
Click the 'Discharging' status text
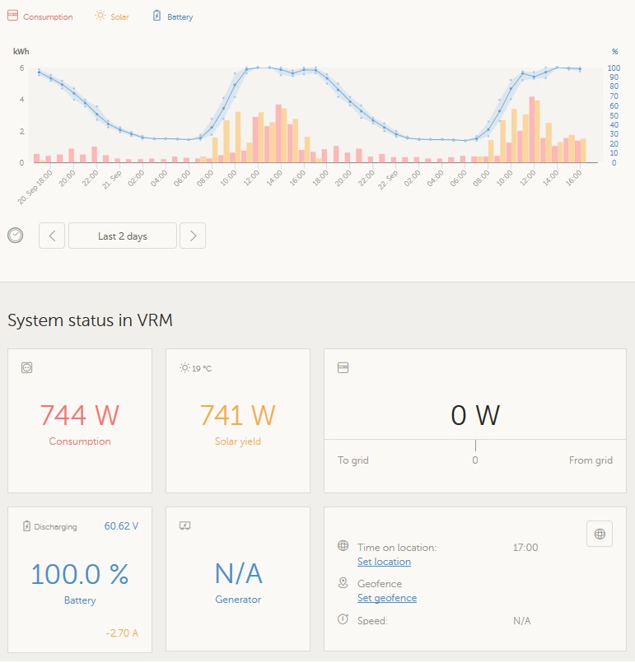(x=55, y=526)
